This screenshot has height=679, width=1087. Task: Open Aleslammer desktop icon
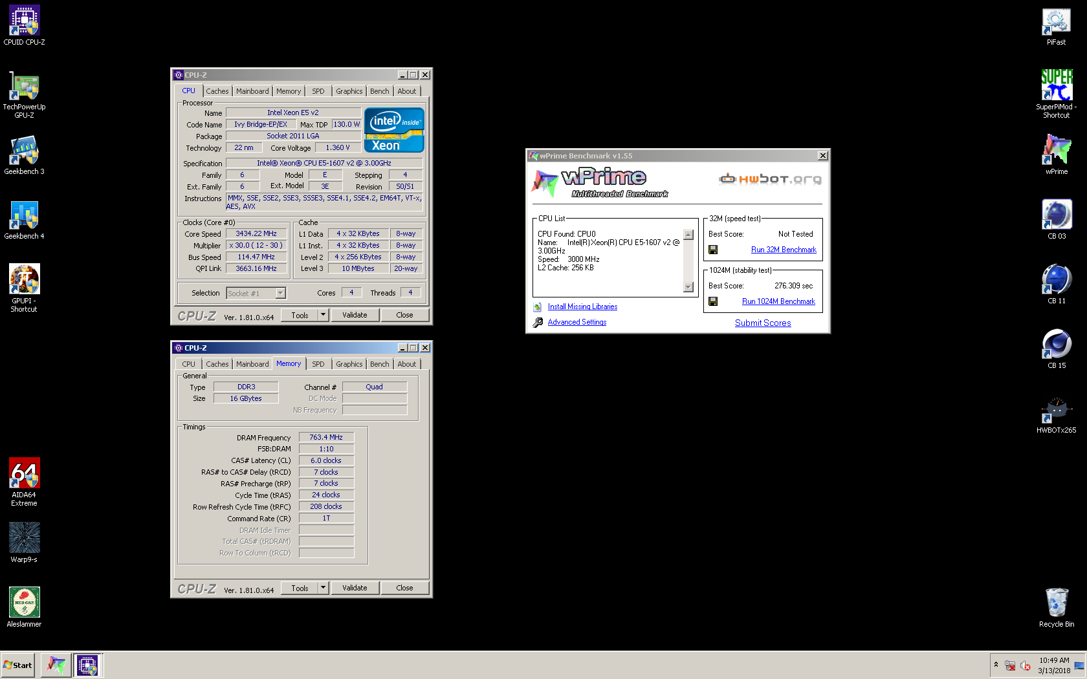(24, 608)
